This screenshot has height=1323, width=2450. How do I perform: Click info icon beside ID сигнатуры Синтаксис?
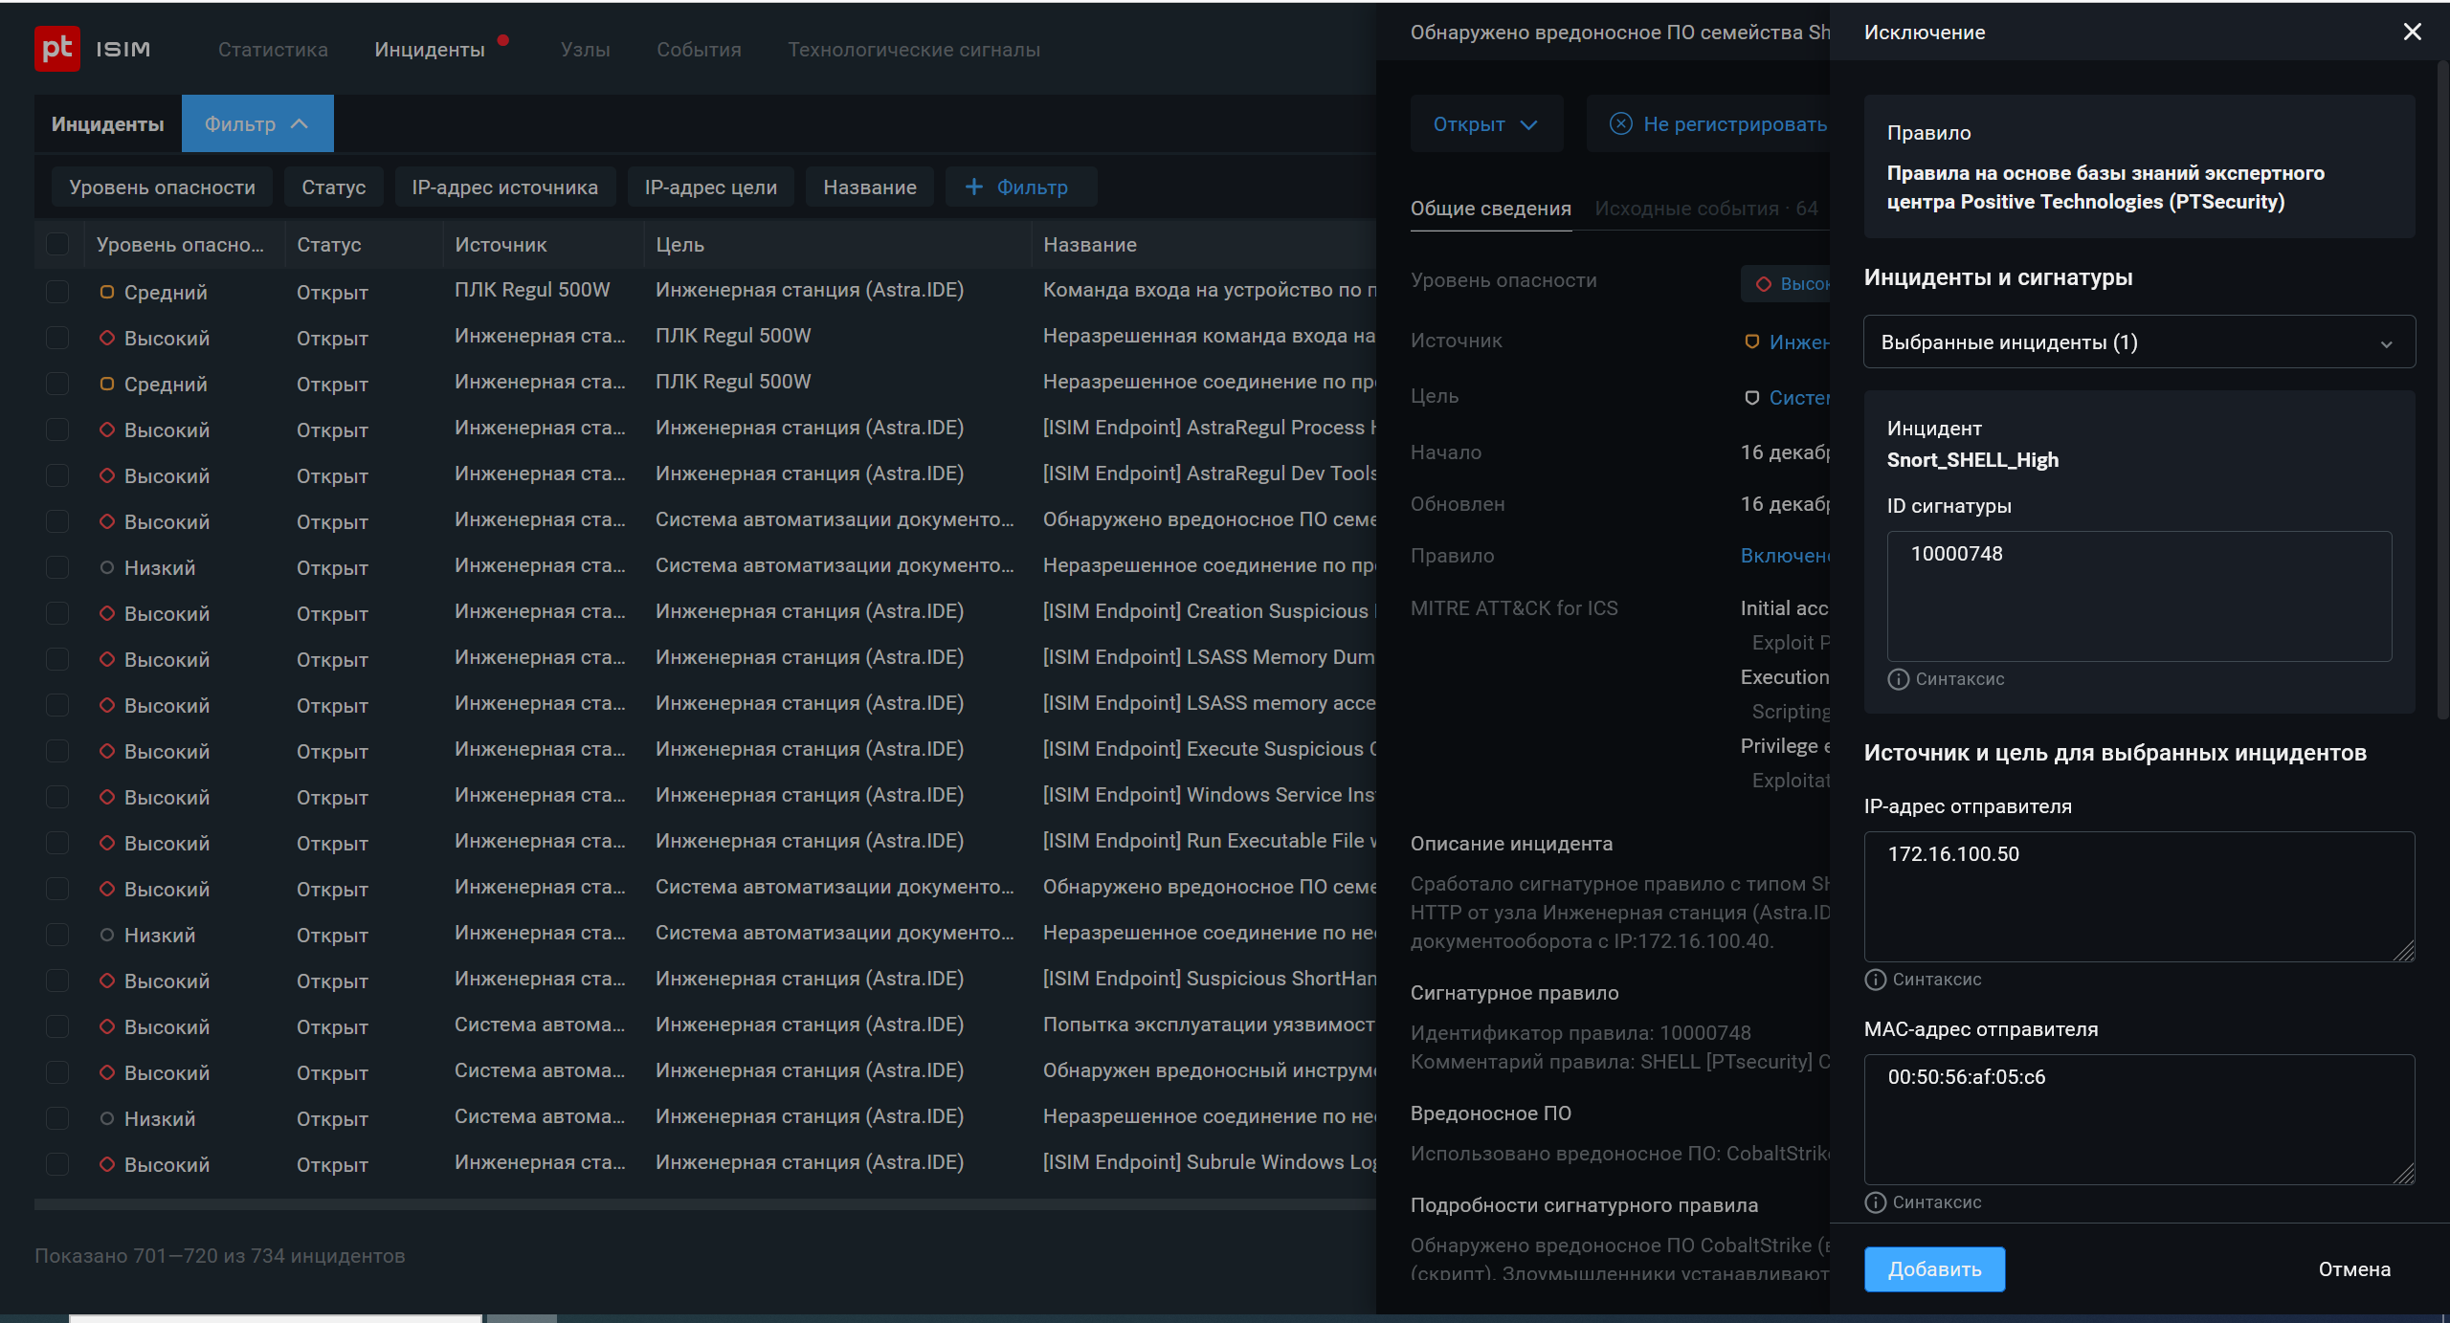click(x=1898, y=679)
